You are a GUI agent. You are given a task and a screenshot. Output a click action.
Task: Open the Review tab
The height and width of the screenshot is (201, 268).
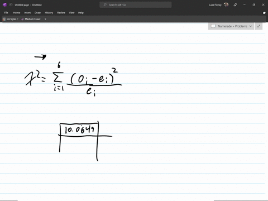61,13
